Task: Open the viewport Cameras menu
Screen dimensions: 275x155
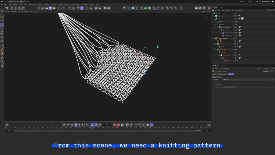Action: tap(14, 12)
